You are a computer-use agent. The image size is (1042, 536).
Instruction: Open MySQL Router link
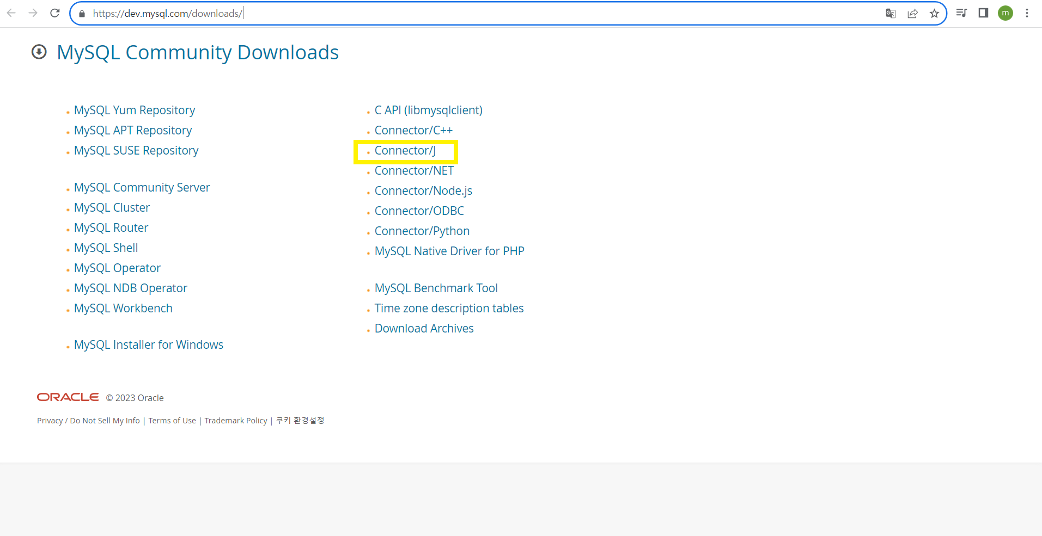111,228
